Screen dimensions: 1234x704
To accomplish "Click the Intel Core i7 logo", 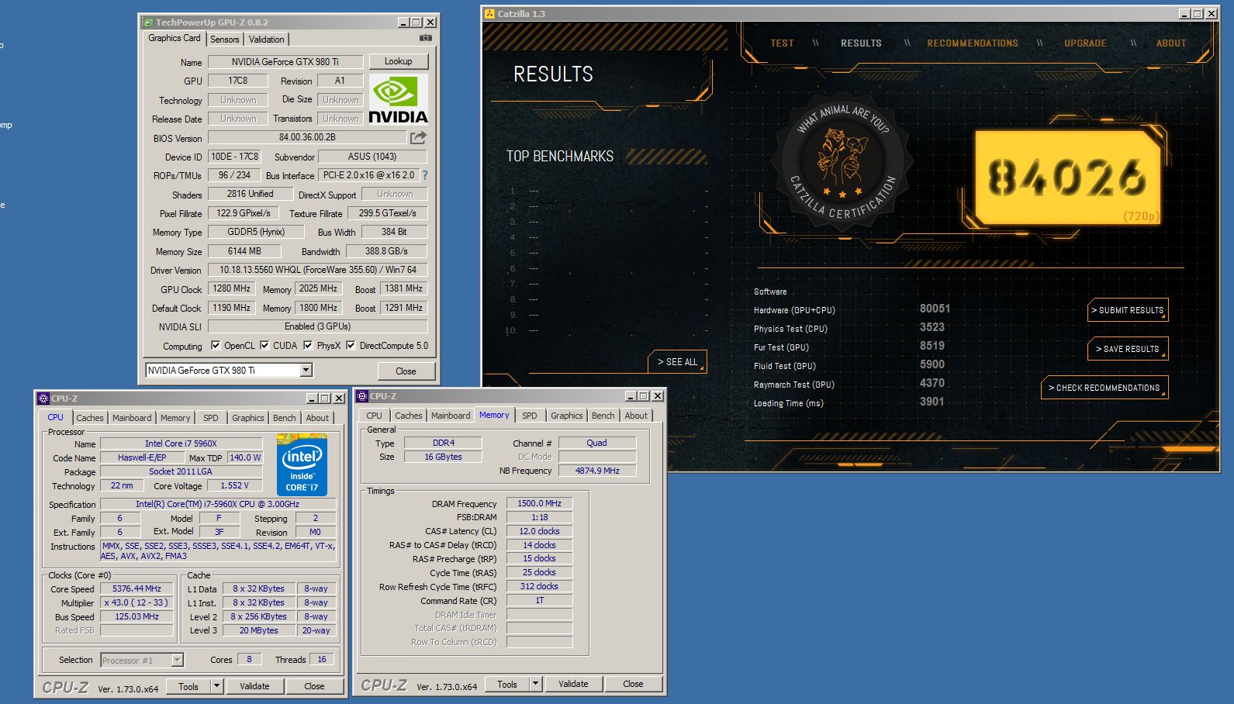I will click(x=302, y=464).
